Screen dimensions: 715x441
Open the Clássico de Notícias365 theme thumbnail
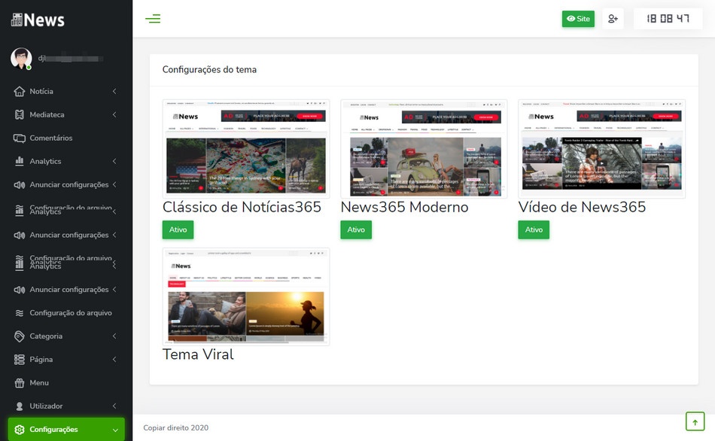[x=245, y=146]
